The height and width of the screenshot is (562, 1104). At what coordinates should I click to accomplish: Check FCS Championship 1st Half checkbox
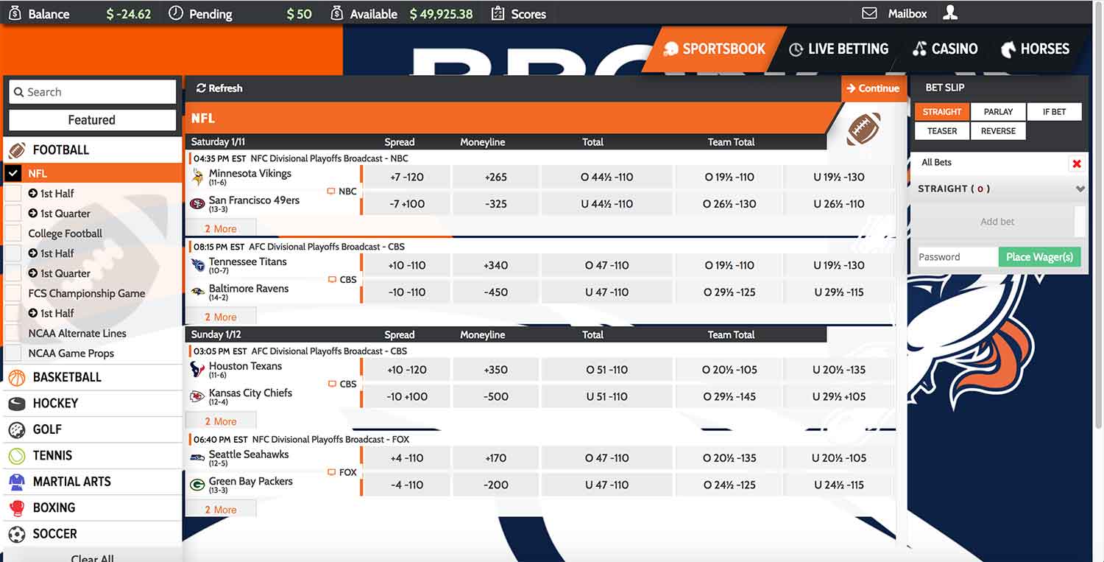click(13, 313)
